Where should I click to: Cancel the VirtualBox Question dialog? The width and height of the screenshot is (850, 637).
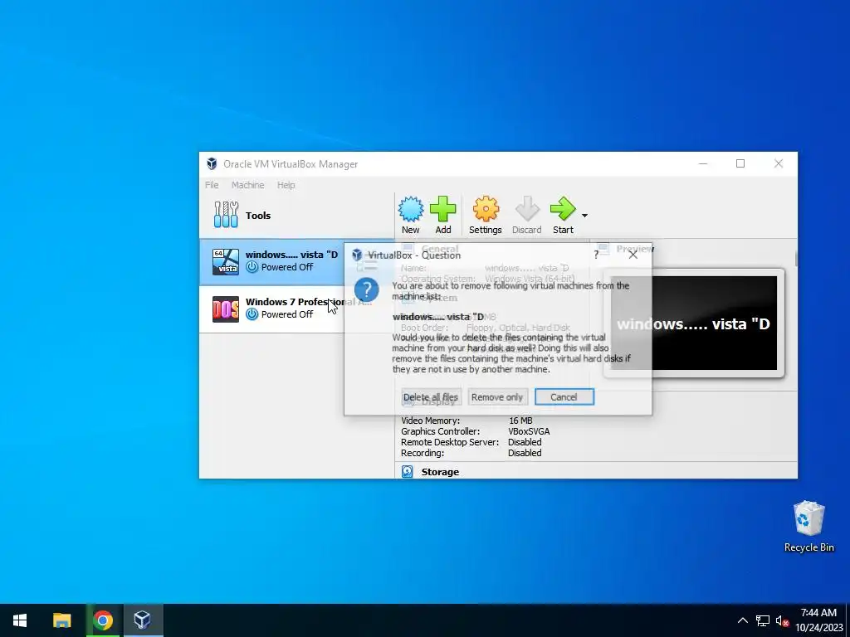564,397
